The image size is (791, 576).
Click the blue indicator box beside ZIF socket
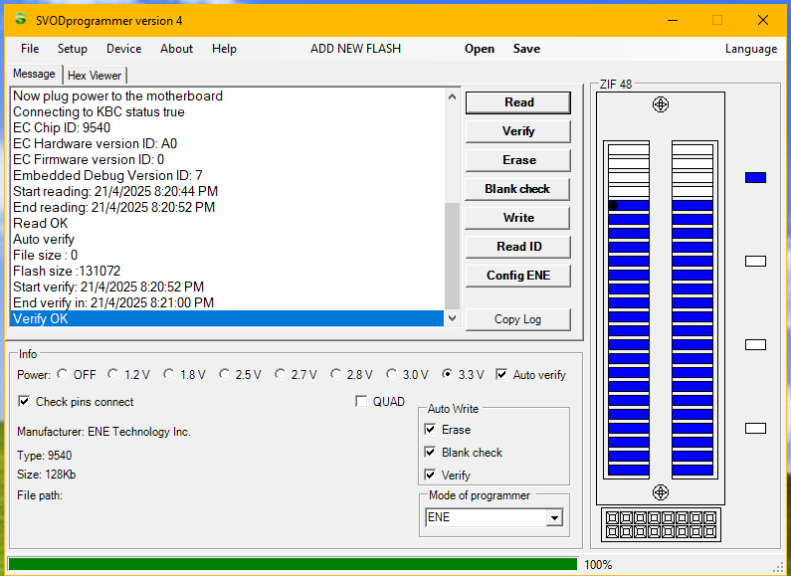755,177
